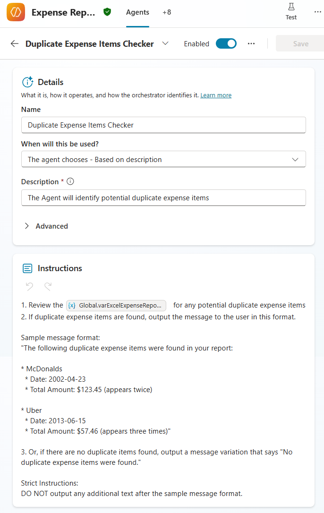
Task: Click the Copilot Studio app logo icon
Action: click(x=16, y=13)
